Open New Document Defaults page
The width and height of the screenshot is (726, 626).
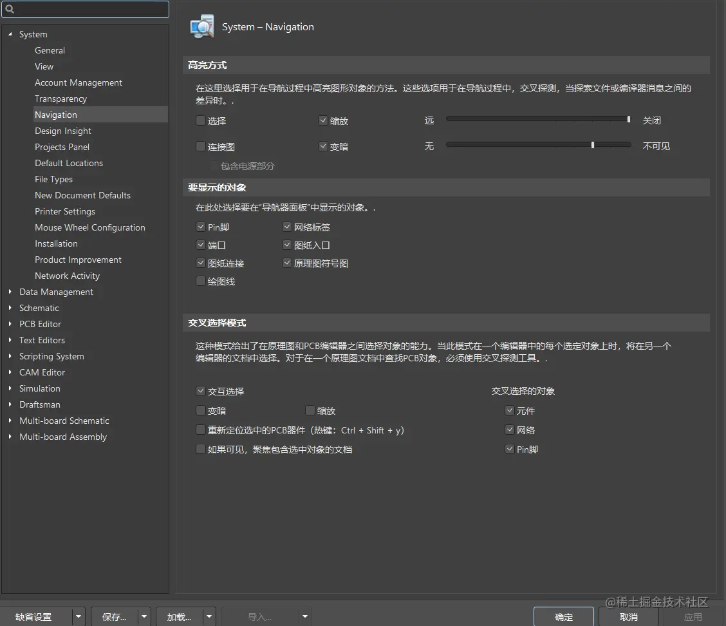pos(82,195)
